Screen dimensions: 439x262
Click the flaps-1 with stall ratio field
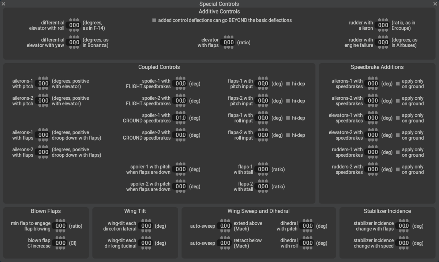263,170
